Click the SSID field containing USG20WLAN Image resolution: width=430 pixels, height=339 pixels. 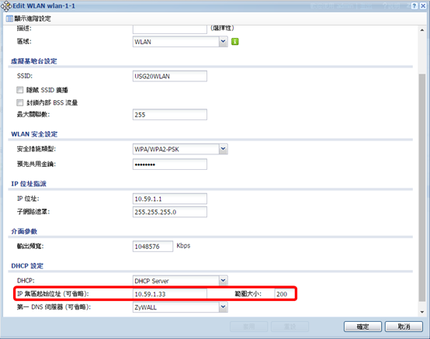pyautogui.click(x=170, y=76)
